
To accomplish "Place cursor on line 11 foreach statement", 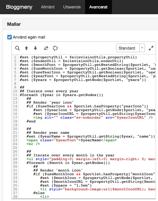I will pyautogui.click(x=61, y=95).
